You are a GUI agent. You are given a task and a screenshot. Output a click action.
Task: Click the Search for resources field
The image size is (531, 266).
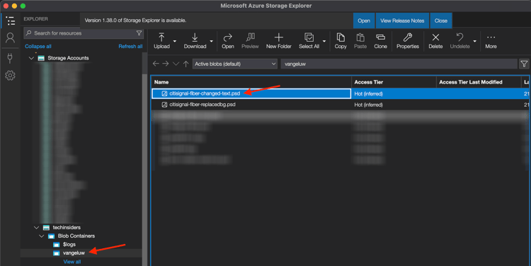[84, 33]
